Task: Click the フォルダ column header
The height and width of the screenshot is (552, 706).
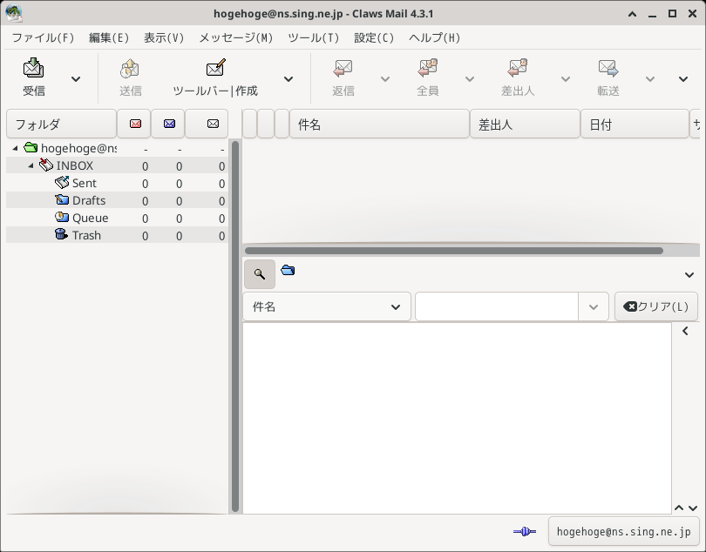Action: pos(61,124)
